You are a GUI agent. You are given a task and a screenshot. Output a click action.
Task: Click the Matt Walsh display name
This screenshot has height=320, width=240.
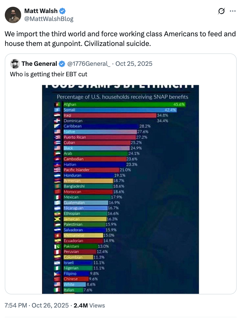[x=41, y=11]
